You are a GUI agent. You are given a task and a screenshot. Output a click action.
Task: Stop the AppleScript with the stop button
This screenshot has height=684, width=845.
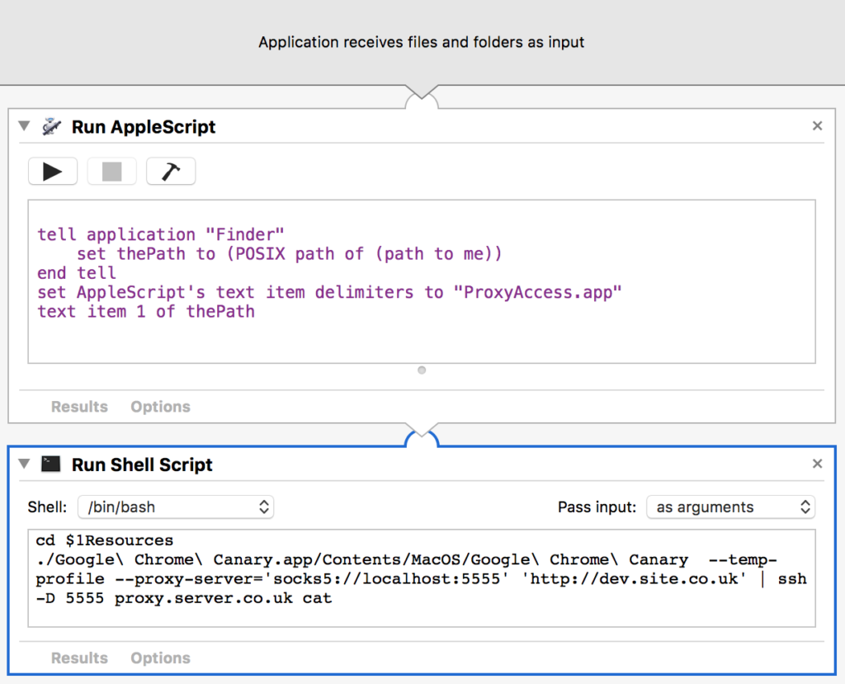pyautogui.click(x=111, y=172)
